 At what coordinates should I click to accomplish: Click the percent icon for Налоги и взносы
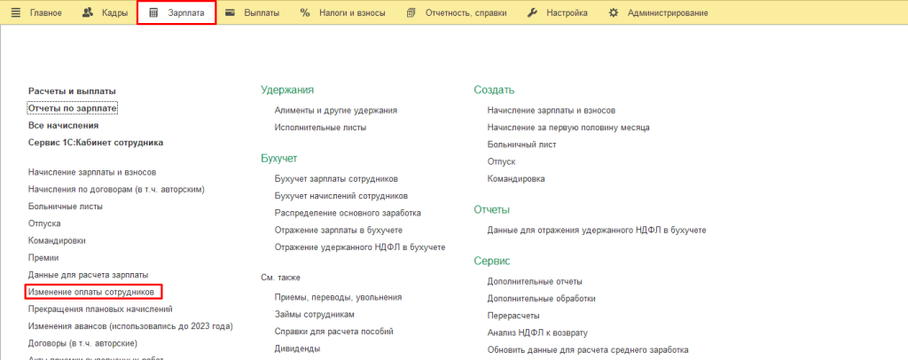(305, 13)
